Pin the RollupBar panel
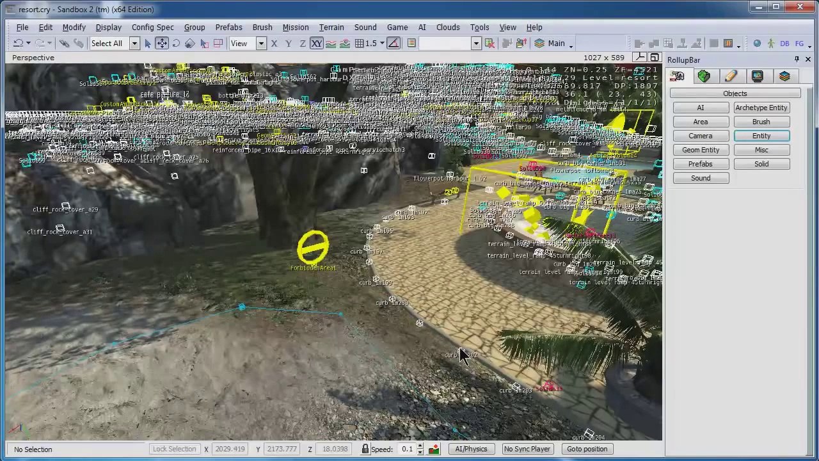Screen dimensions: 819x461 click(x=797, y=60)
